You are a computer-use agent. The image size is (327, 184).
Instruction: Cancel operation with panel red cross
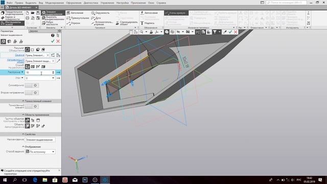click(x=58, y=41)
